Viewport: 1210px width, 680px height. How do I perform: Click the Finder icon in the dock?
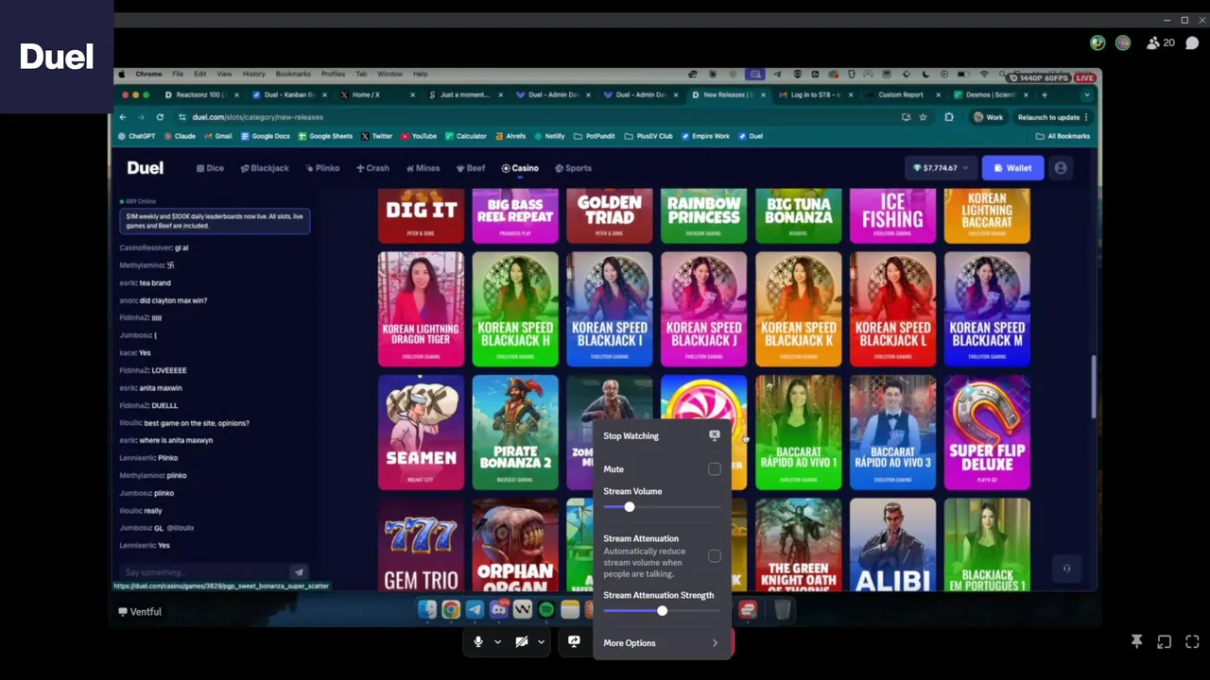tap(427, 610)
